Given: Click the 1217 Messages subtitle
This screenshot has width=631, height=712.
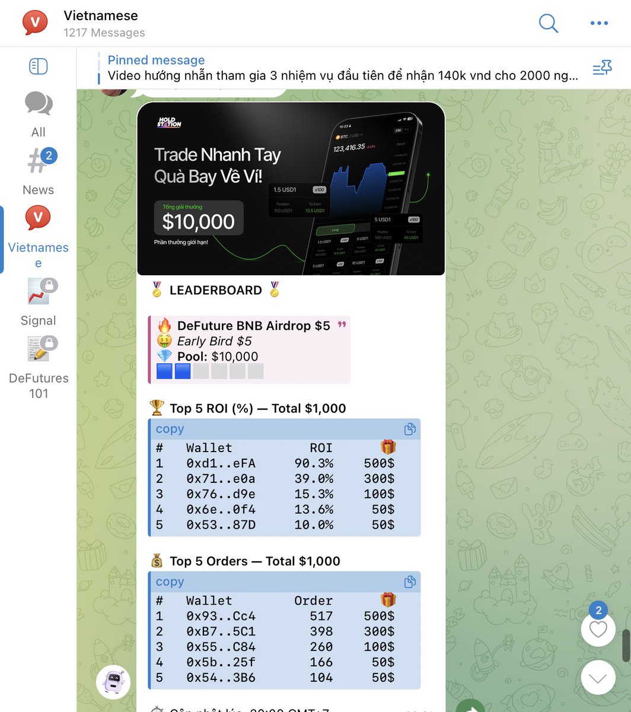Looking at the screenshot, I should 104,33.
